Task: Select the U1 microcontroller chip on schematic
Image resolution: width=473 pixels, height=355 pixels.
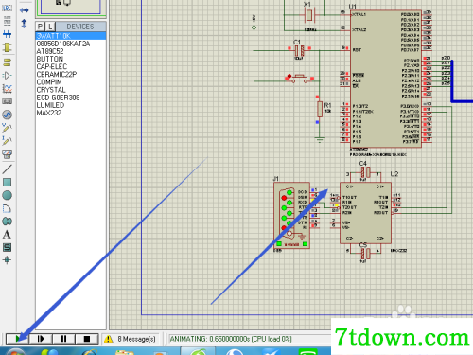Action: coord(386,79)
